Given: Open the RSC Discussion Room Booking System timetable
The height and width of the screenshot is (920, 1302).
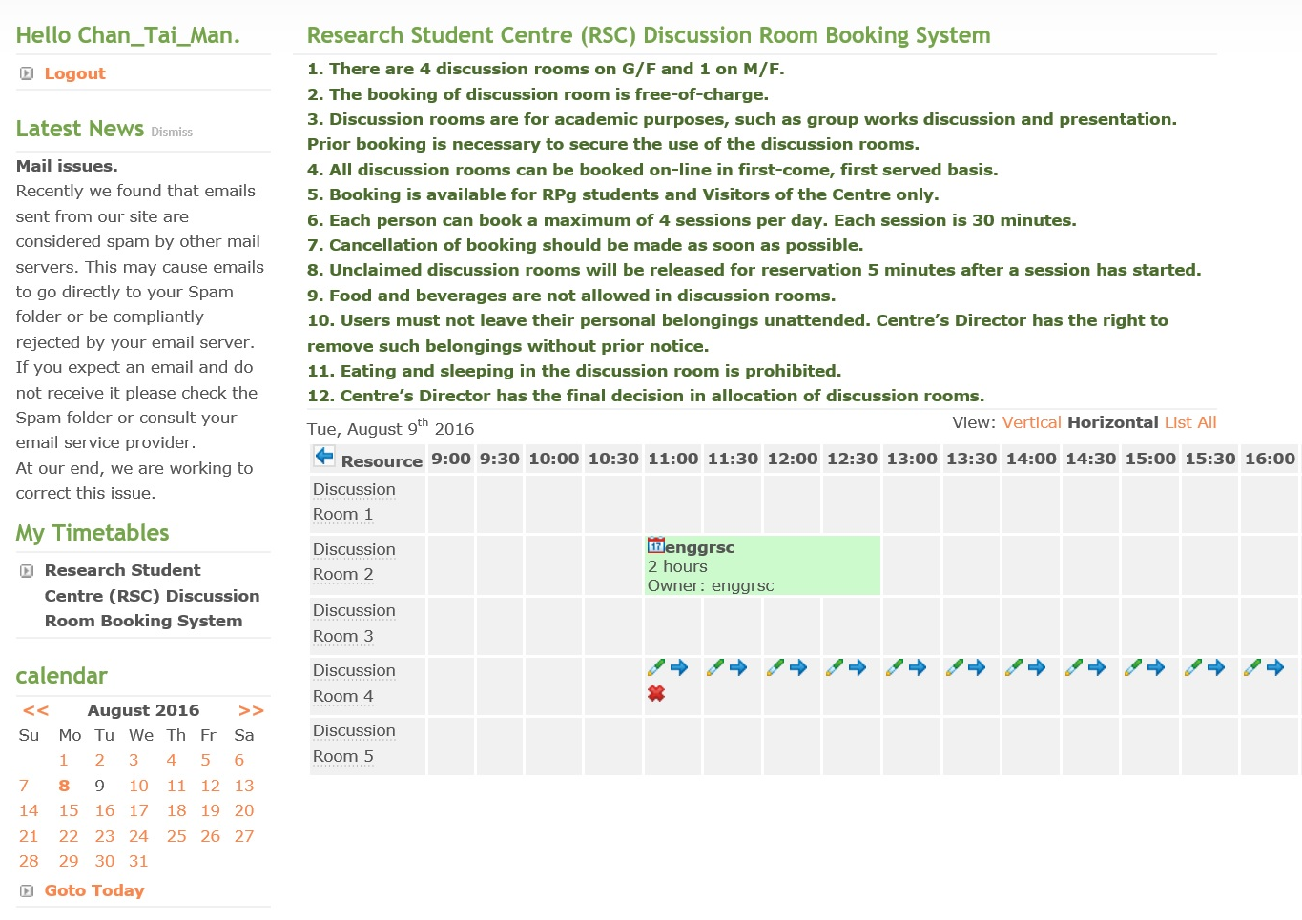Looking at the screenshot, I should [152, 596].
